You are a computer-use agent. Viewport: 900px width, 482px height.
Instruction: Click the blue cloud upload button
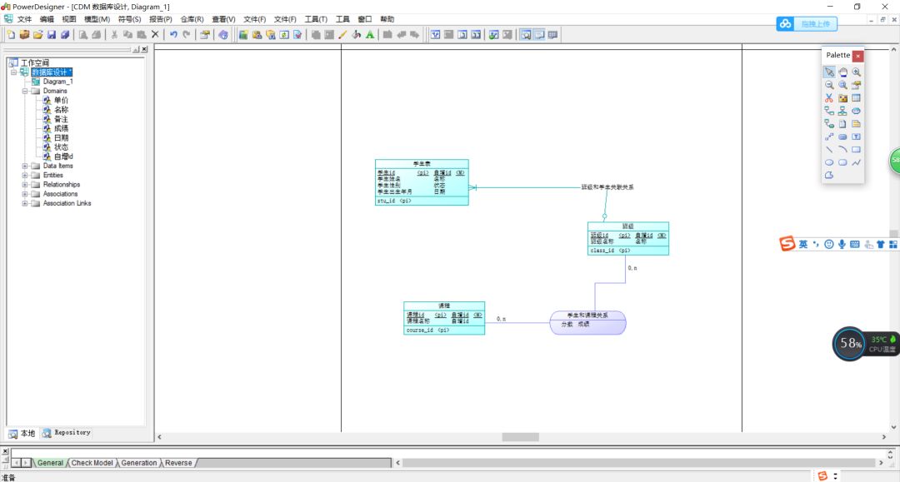(807, 23)
